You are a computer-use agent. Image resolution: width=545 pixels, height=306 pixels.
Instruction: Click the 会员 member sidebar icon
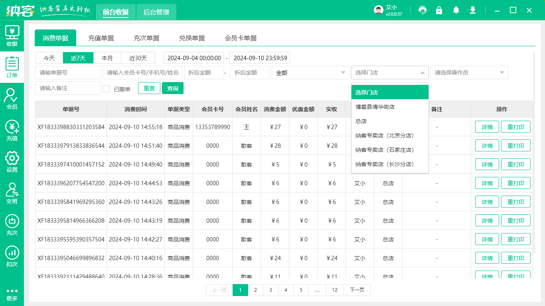point(12,99)
